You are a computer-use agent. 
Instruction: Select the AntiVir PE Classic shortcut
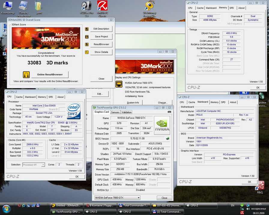[102, 9]
